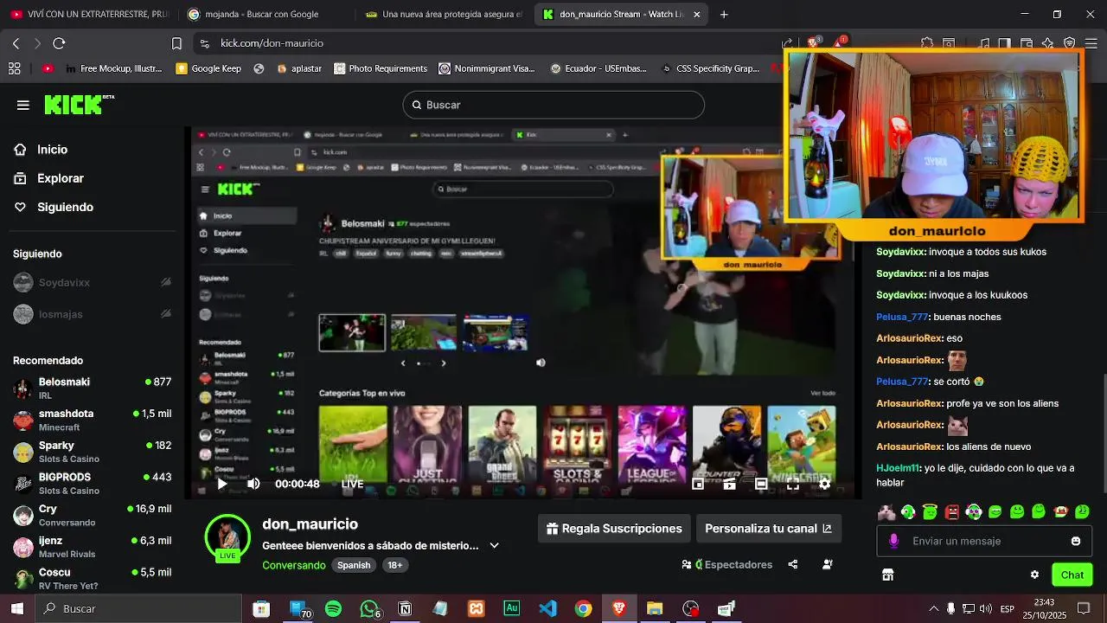Open the Brave Shields icon
The height and width of the screenshot is (623, 1107).
814,42
